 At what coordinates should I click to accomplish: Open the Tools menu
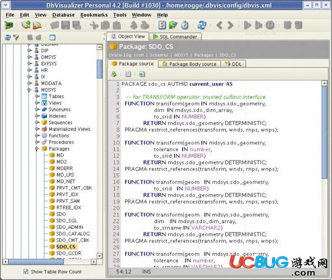click(x=120, y=15)
